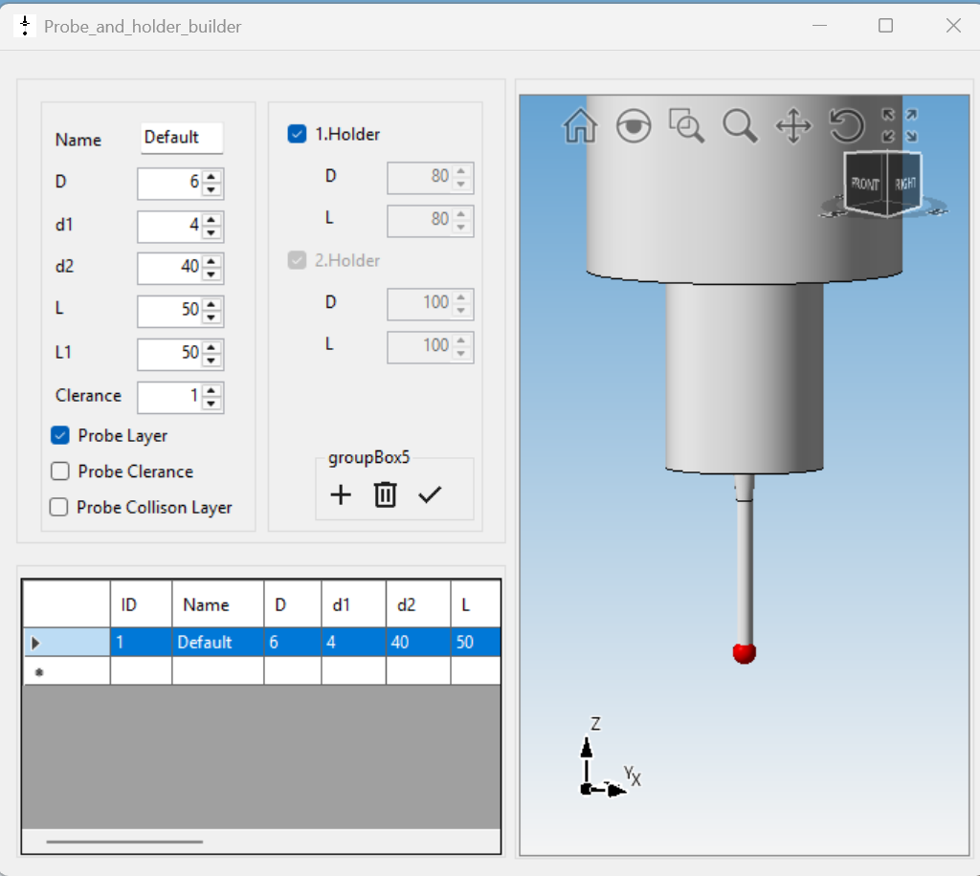Activate the rotate view tool

pyautogui.click(x=846, y=125)
